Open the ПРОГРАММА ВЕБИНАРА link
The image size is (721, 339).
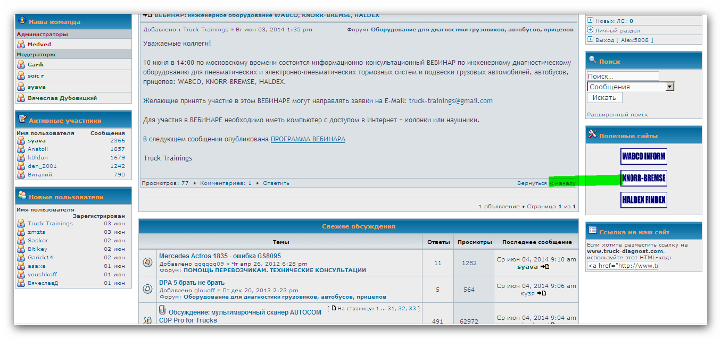coord(308,139)
